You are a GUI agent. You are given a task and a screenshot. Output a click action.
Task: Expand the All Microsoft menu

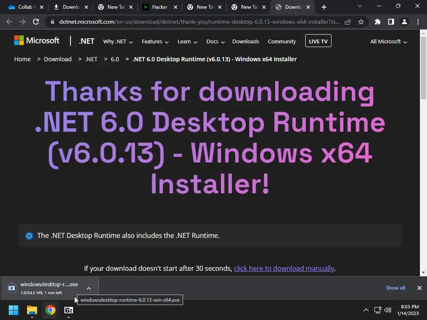pyautogui.click(x=389, y=42)
